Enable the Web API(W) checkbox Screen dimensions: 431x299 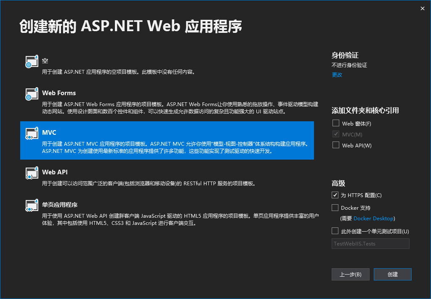335,145
